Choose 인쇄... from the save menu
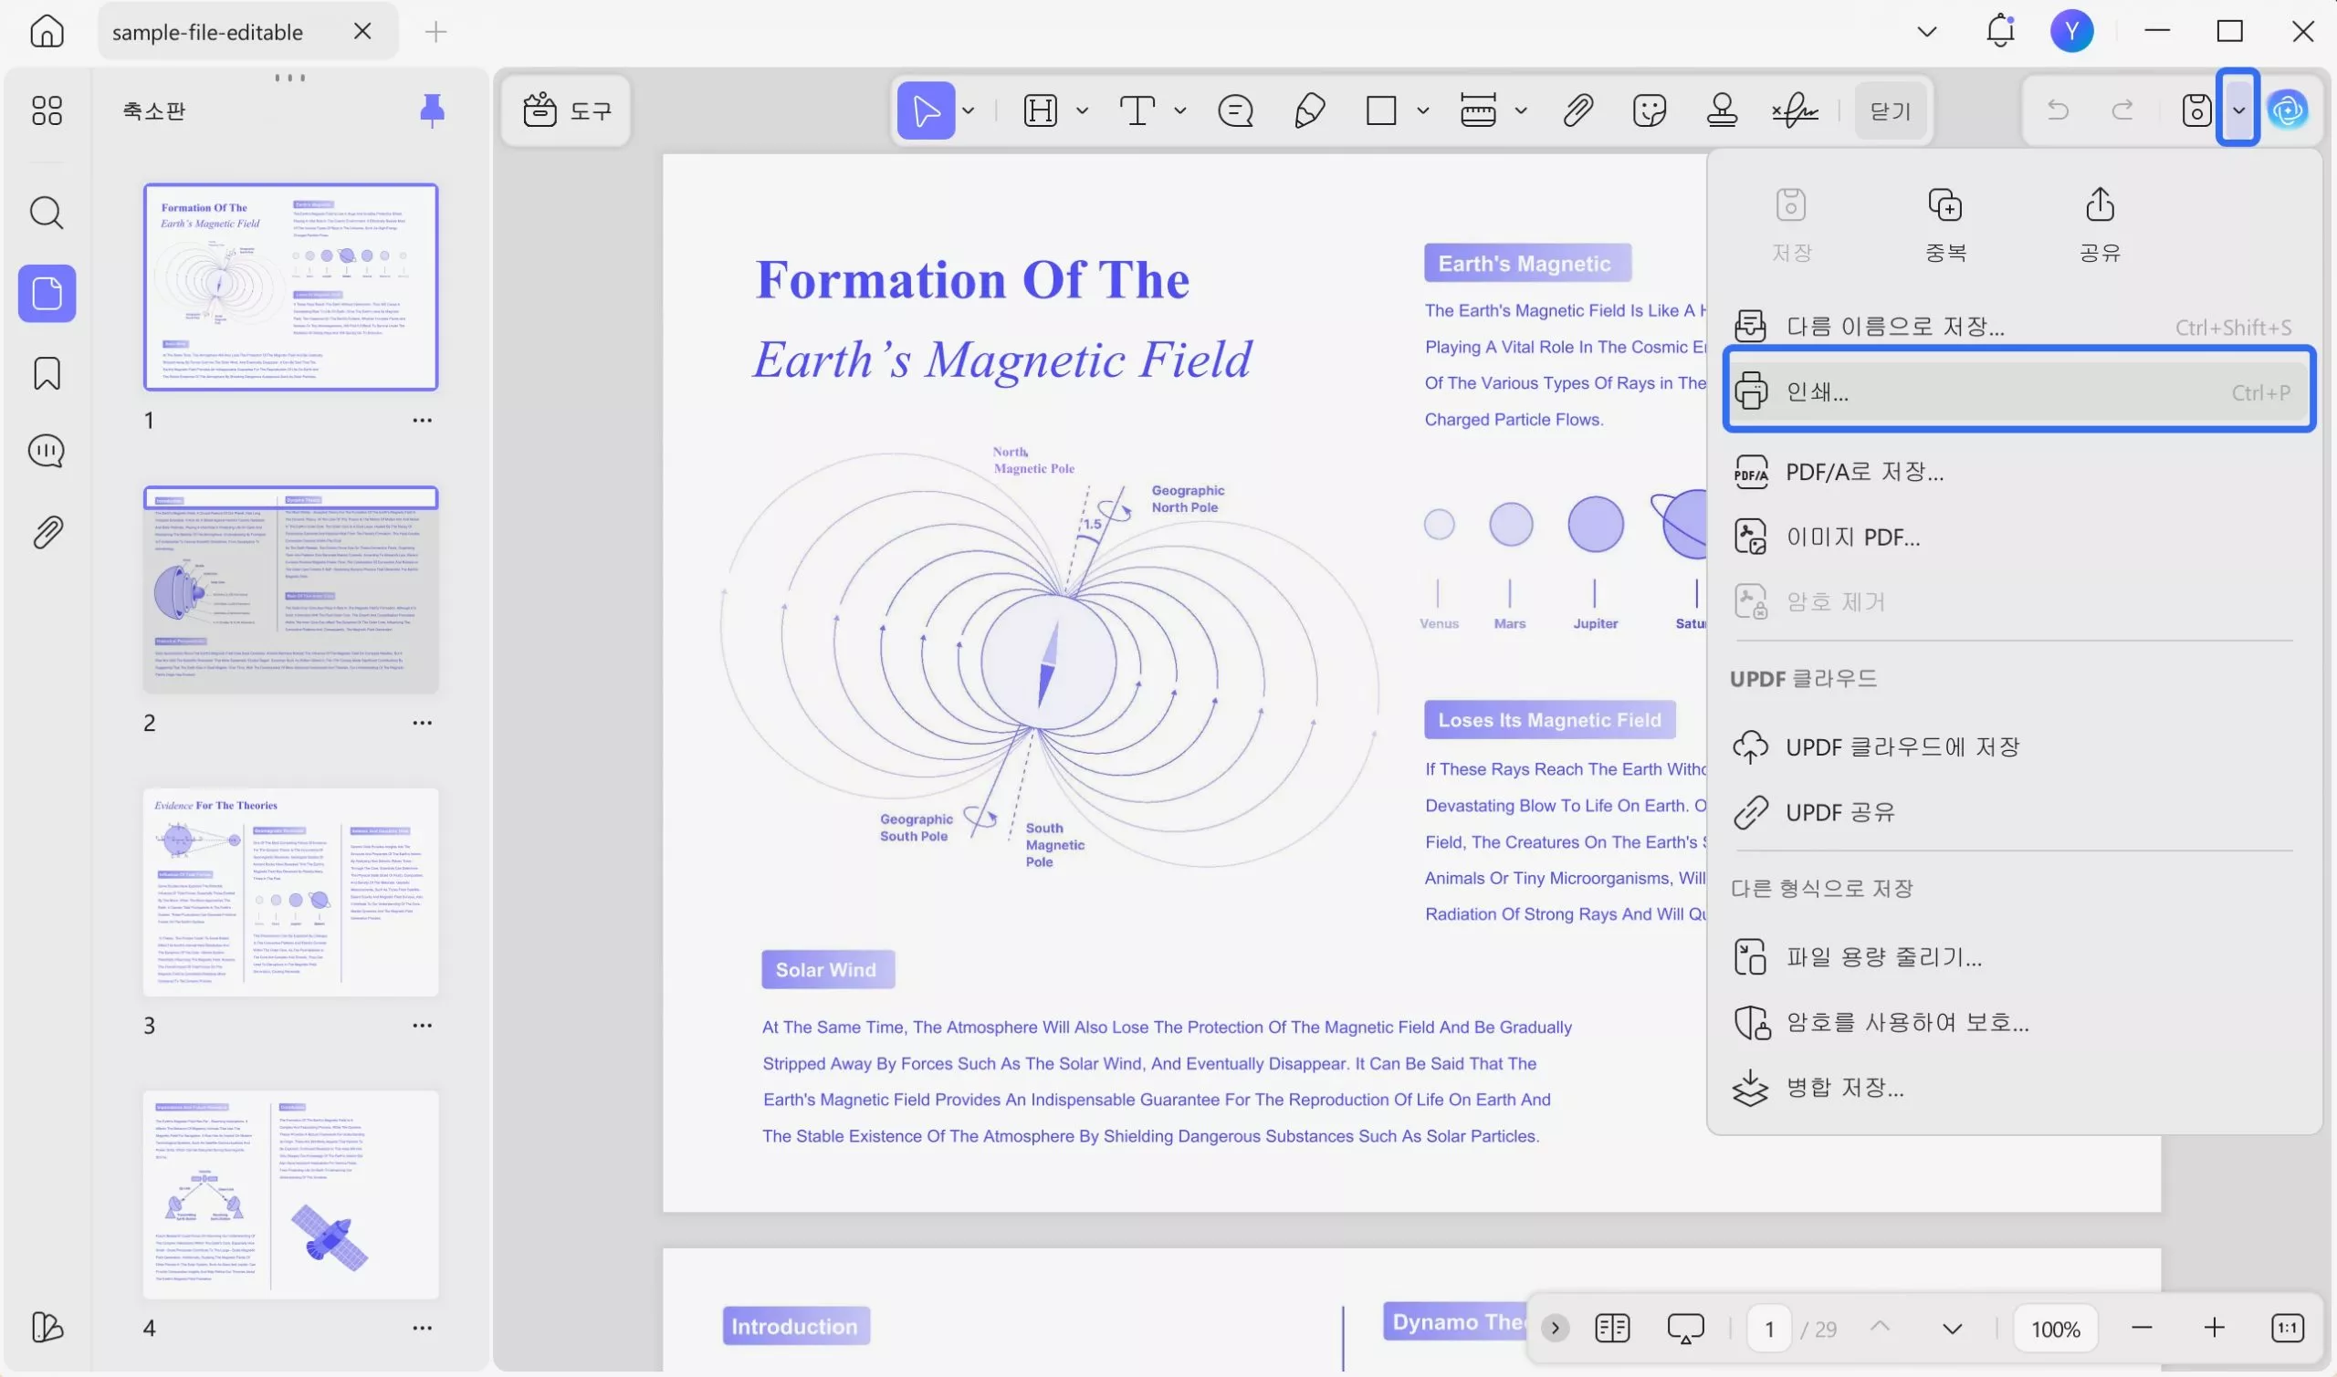This screenshot has height=1377, width=2337. click(x=2019, y=391)
